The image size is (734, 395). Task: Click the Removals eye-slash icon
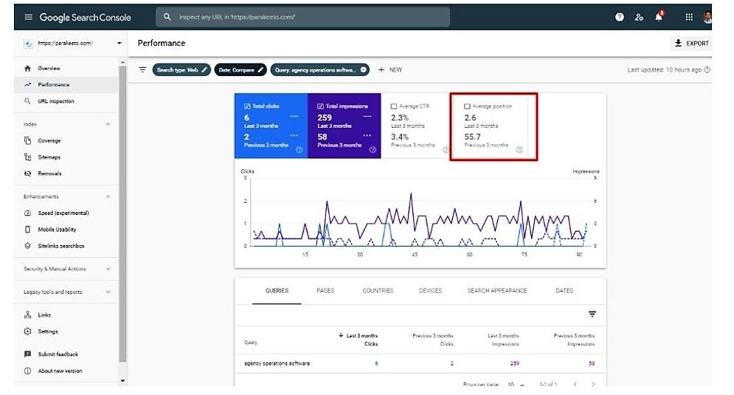[x=27, y=174]
